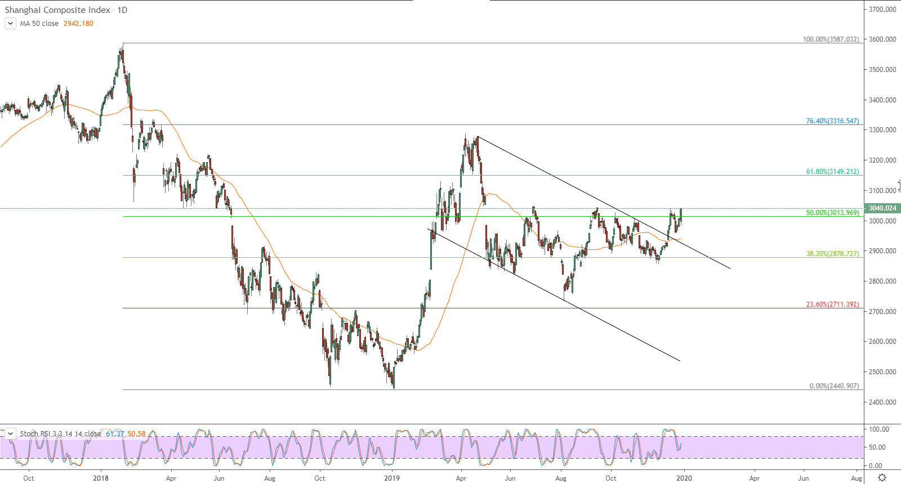Viewport: 901px width, 484px height.
Task: Select the MA 50 close indicator label
Action: tap(39, 24)
